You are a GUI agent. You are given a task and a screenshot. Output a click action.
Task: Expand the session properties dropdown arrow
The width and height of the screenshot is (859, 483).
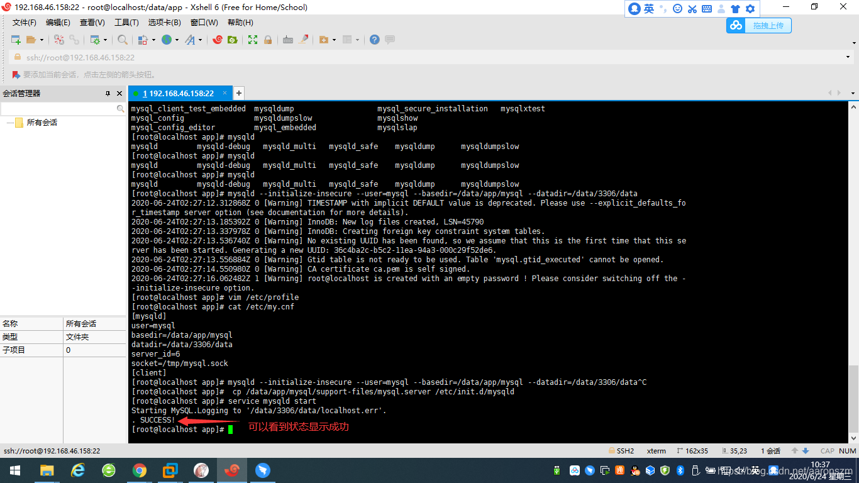[x=105, y=40]
